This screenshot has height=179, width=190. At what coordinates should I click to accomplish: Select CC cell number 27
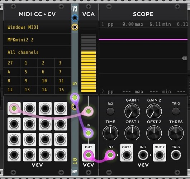click(11, 63)
